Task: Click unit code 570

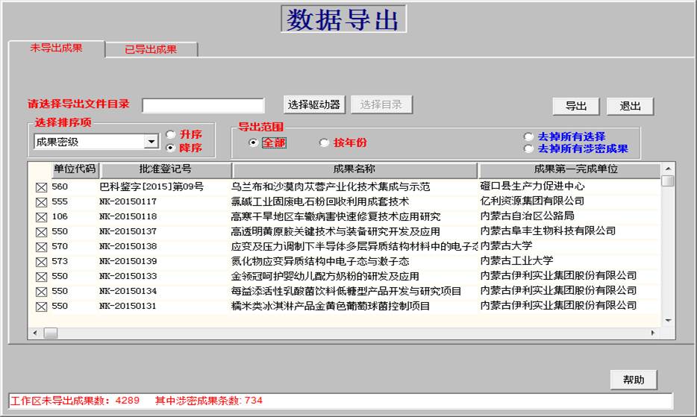Action: tap(60, 246)
